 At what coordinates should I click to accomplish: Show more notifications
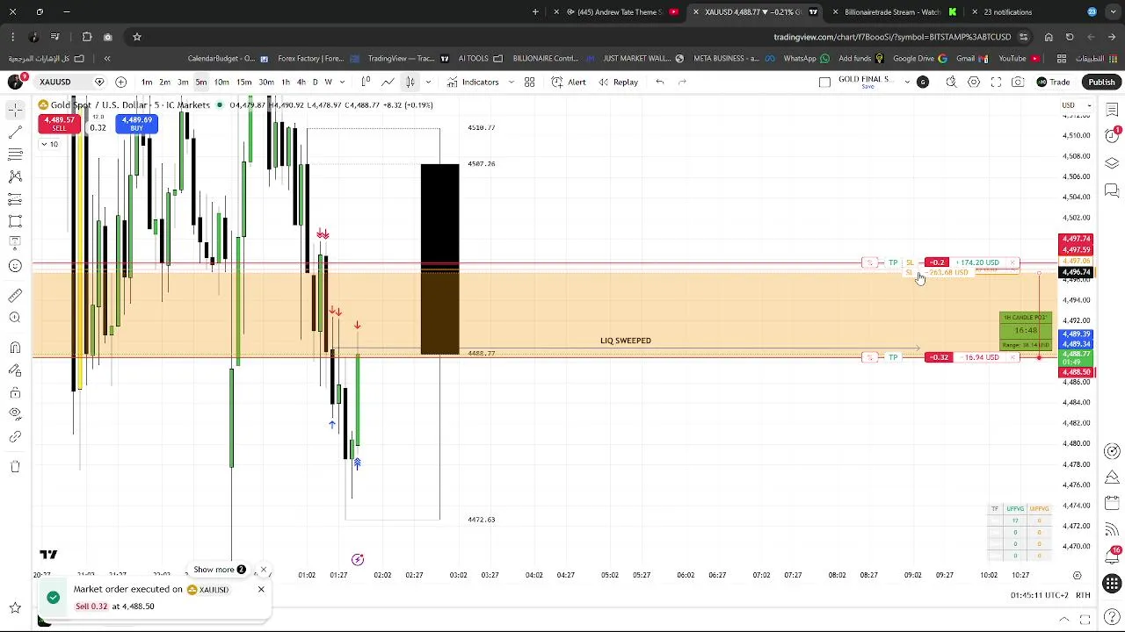[219, 570]
